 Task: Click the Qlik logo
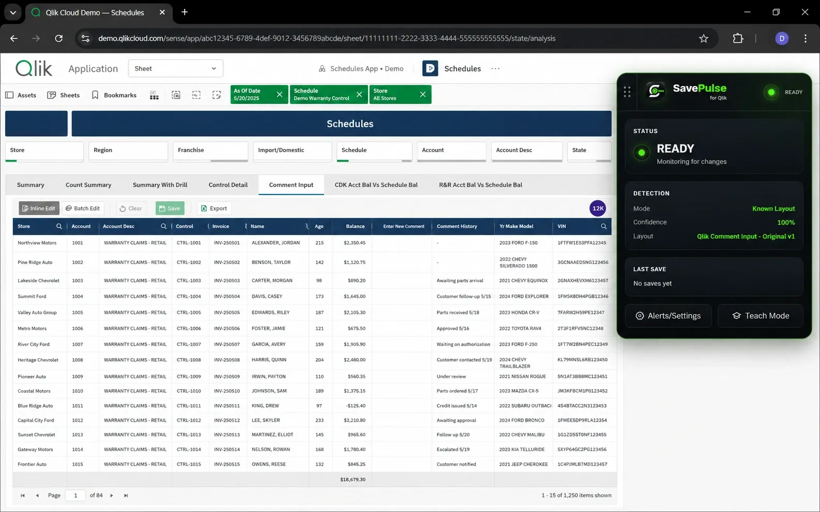(34, 68)
